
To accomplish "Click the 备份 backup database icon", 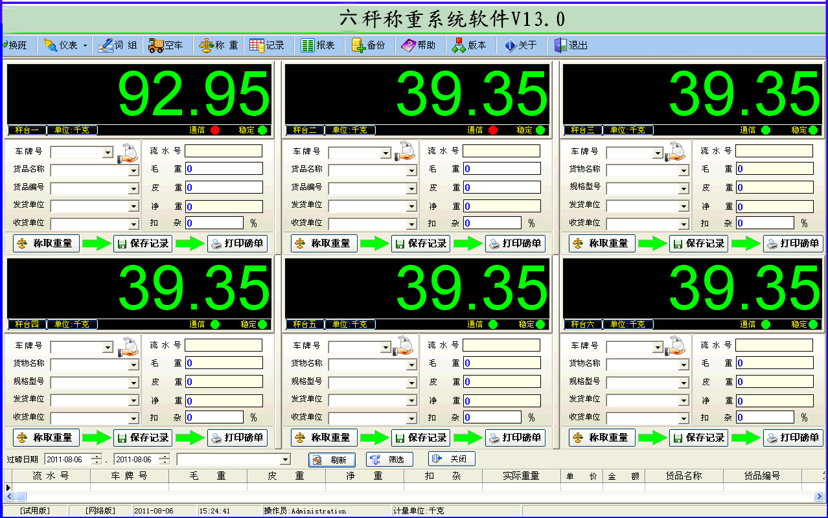I will coord(358,45).
